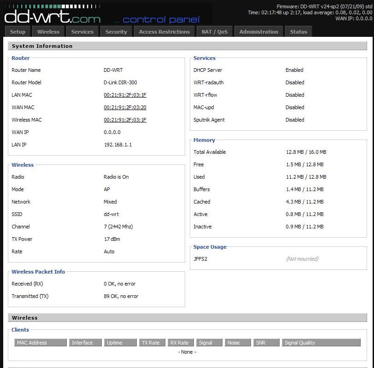This screenshot has height=368, width=374.
Task: Click the Active memory value 0.8 MB
Action: (x=304, y=214)
